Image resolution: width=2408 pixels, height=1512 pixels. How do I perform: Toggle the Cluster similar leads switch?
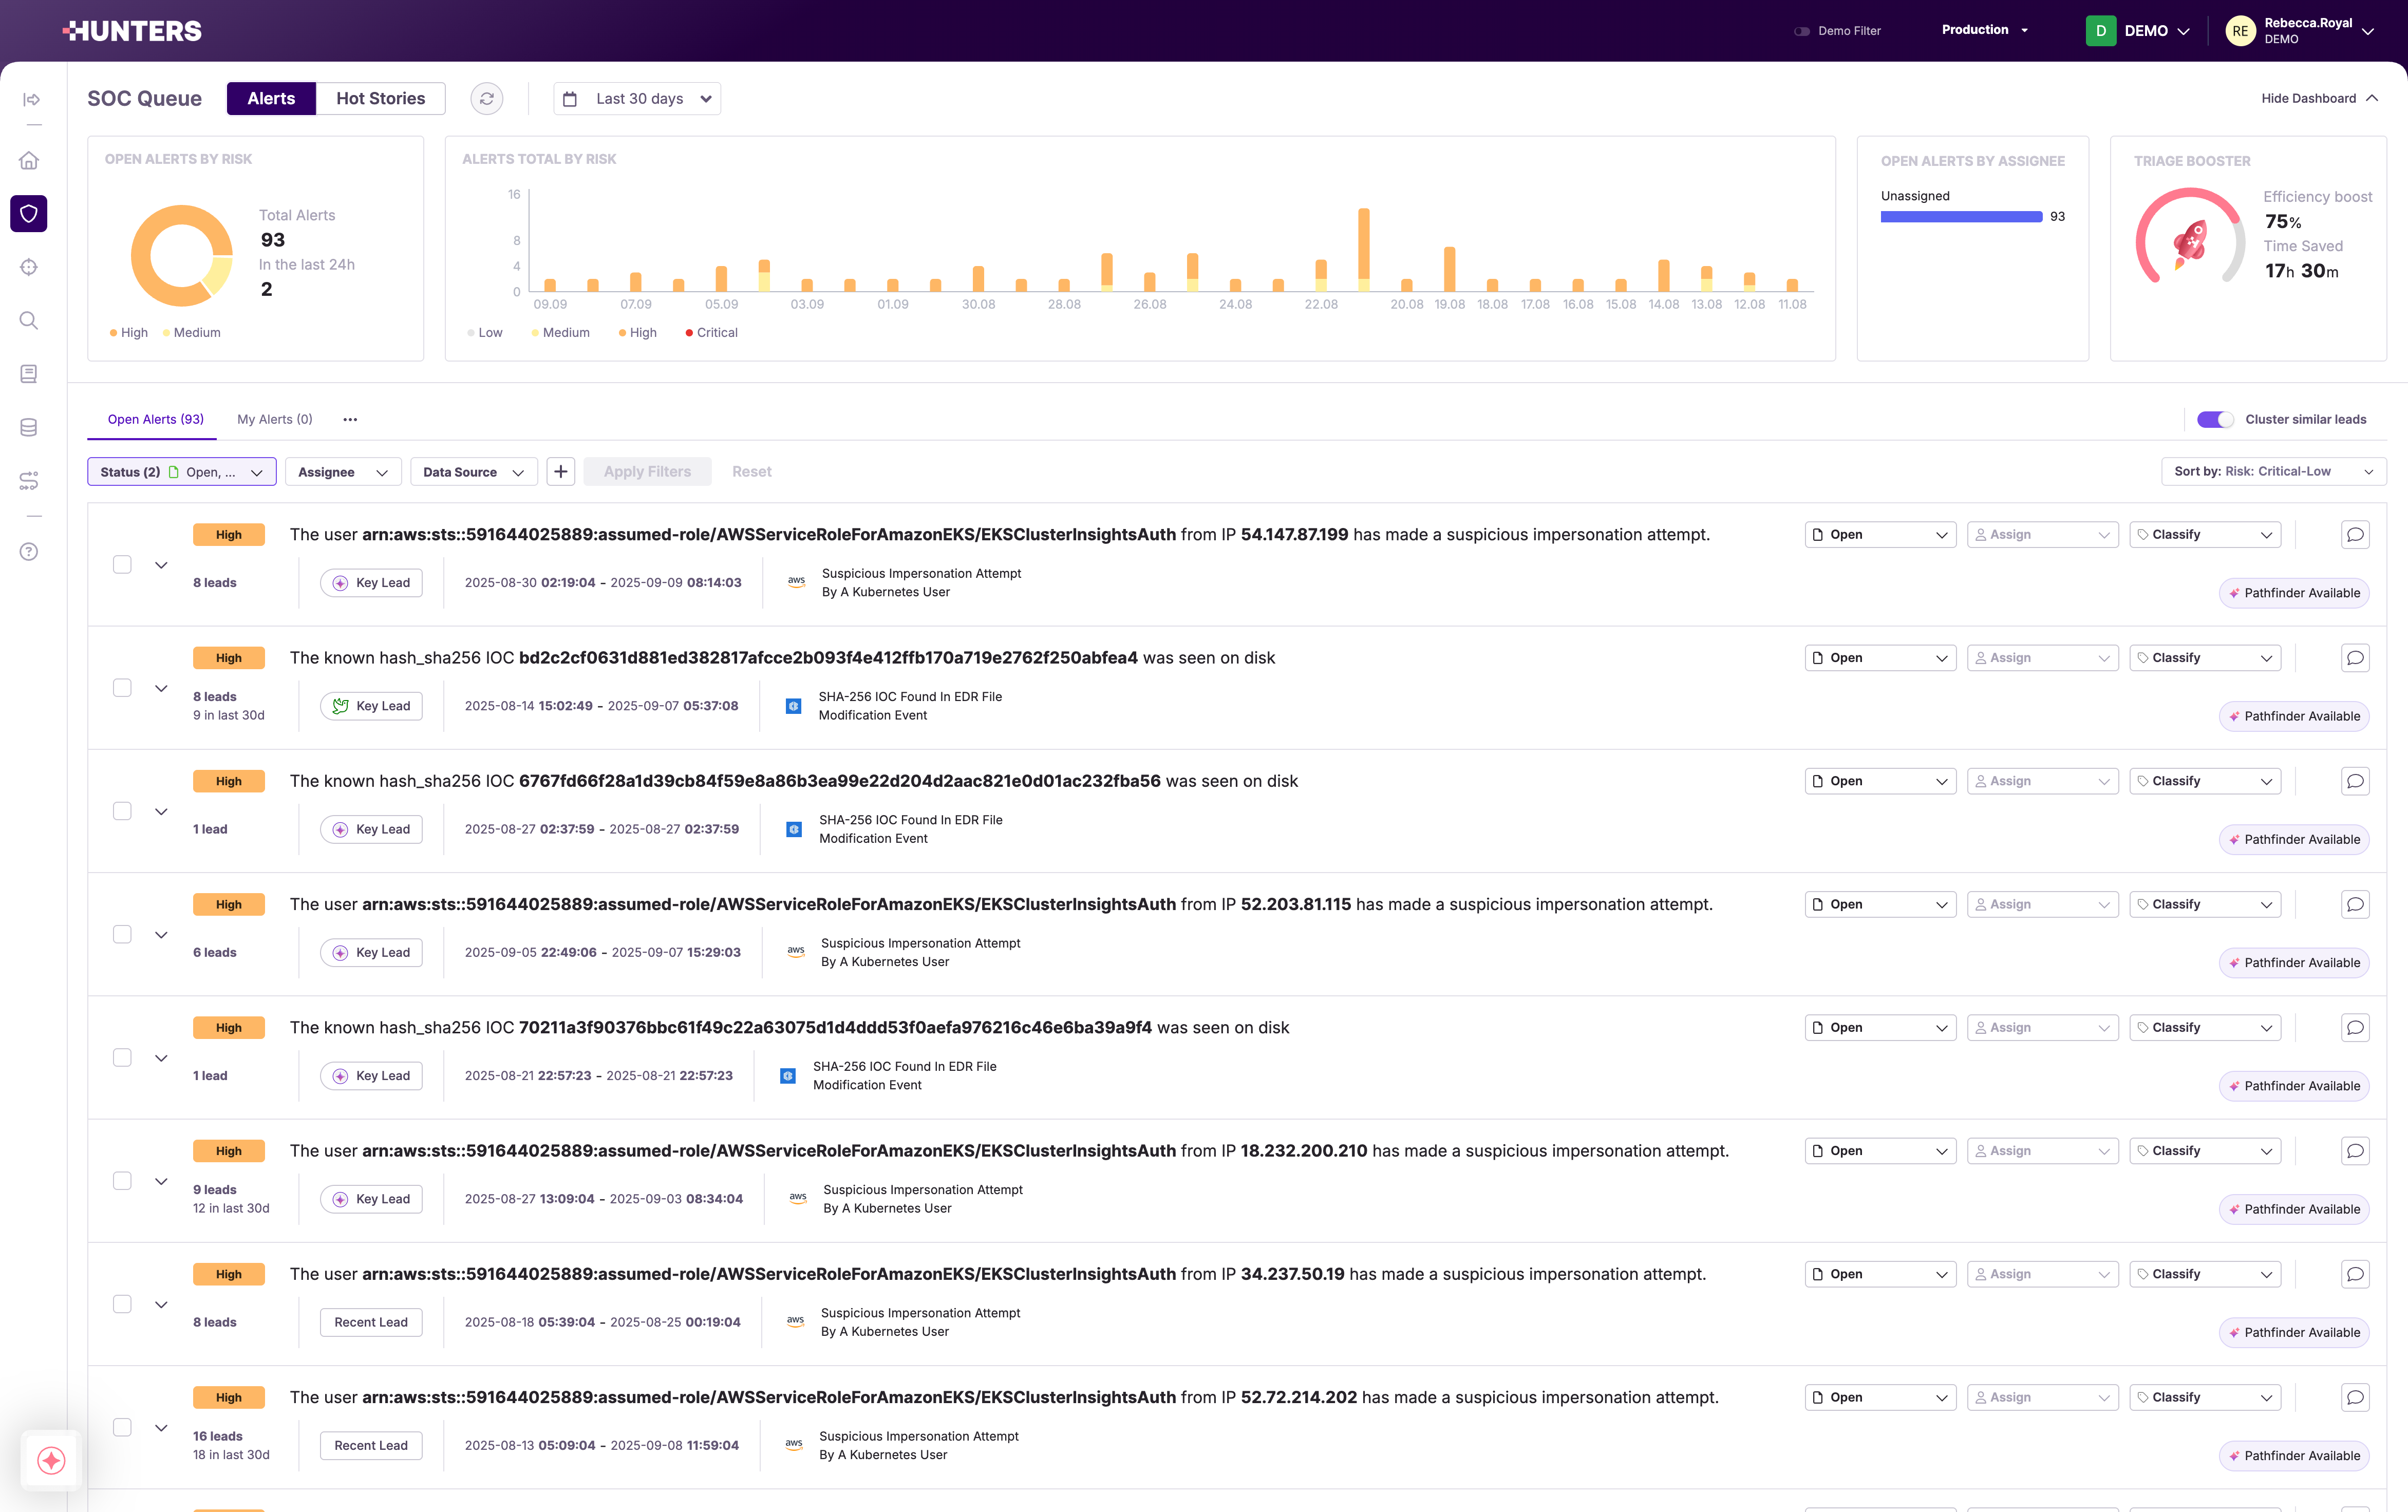(2214, 419)
